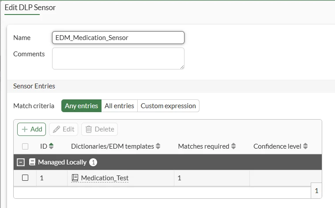Screen dimensions: 335x208
Task: Click the book icon beside Managed Locally
Action: [x=32, y=162]
